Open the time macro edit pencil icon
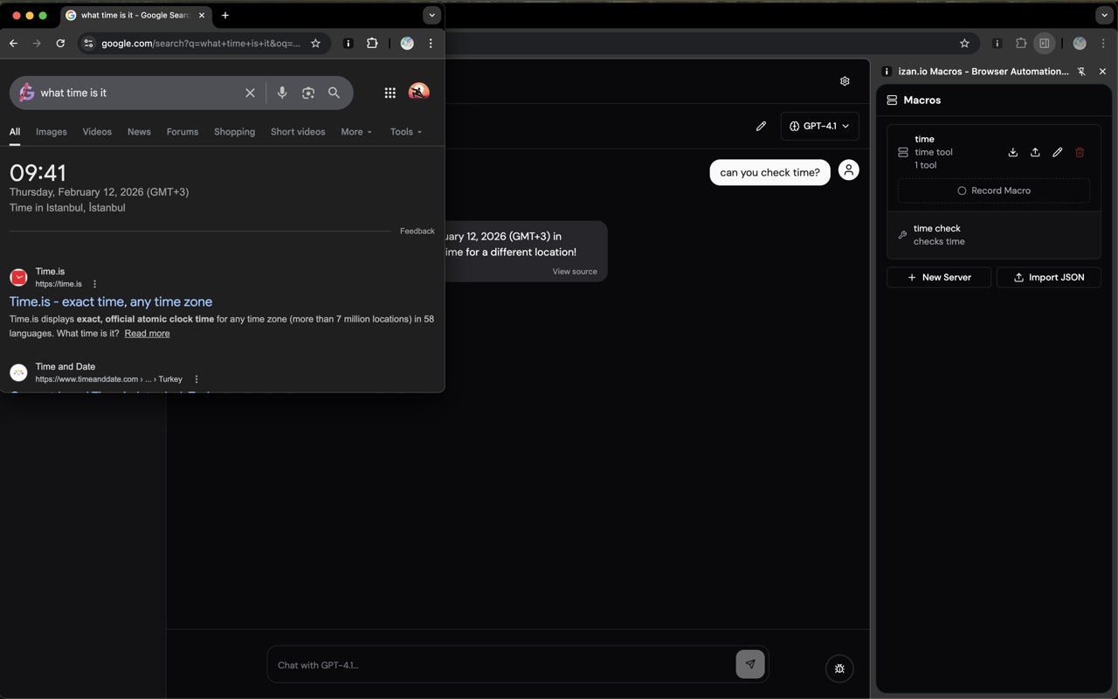Screen dimensions: 1118x699 point(1058,152)
